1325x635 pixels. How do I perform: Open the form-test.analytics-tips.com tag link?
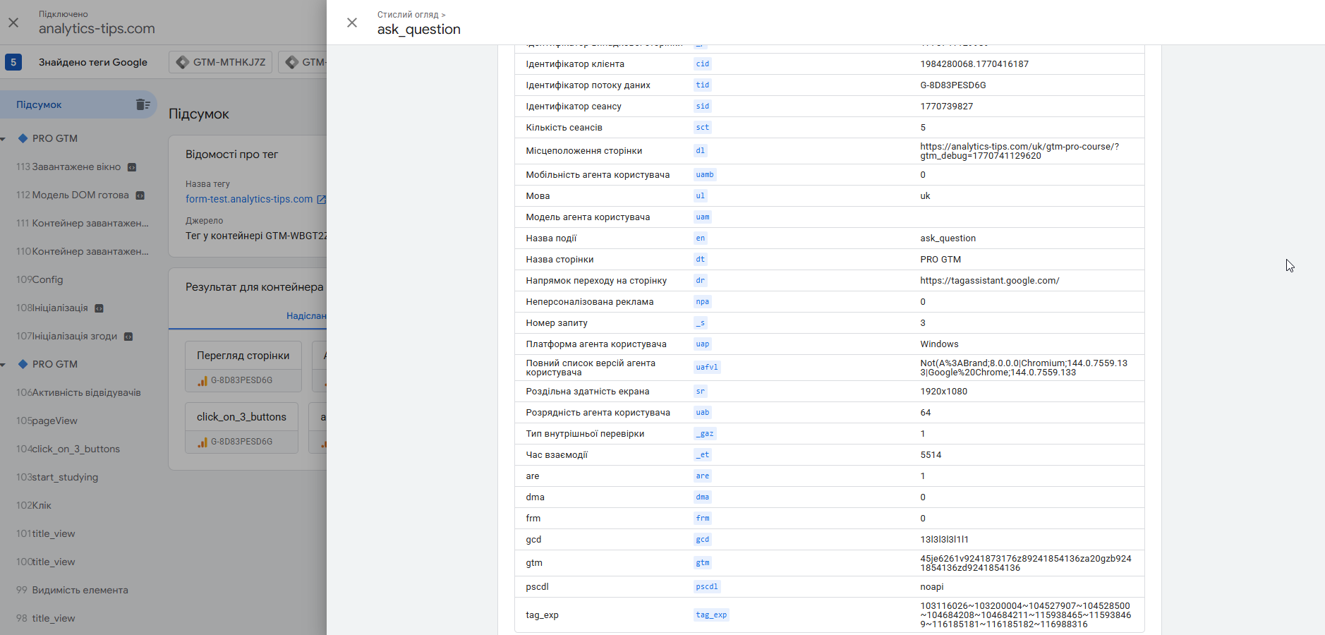pos(248,199)
